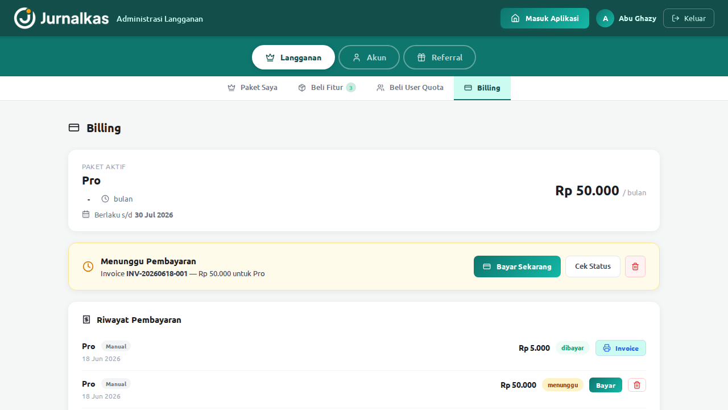Screen dimensions: 728x410
Task: Click the Manual tag on the Rp 50.000 row
Action: tap(116, 384)
